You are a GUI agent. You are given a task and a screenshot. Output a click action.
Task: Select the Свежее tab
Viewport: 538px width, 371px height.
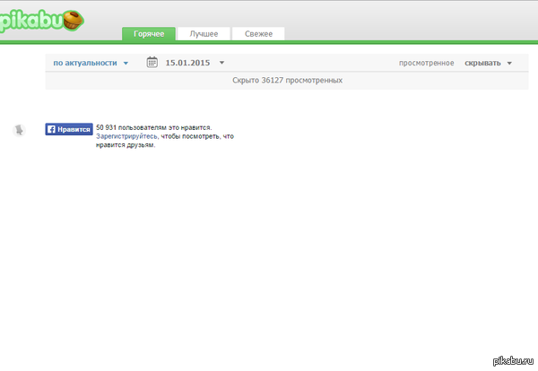point(258,34)
